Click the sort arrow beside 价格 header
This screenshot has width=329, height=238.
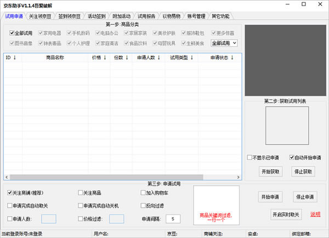click(105, 57)
